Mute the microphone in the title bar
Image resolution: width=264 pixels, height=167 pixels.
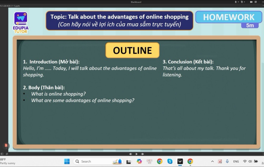[x=236, y=2]
